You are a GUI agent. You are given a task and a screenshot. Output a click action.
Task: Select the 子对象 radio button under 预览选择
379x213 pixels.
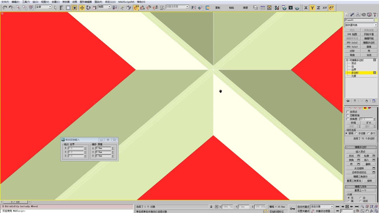pos(356,133)
